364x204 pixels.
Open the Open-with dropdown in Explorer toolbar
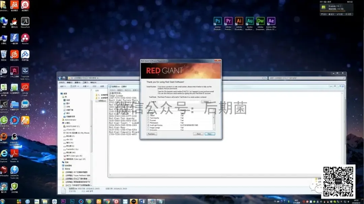(74, 86)
